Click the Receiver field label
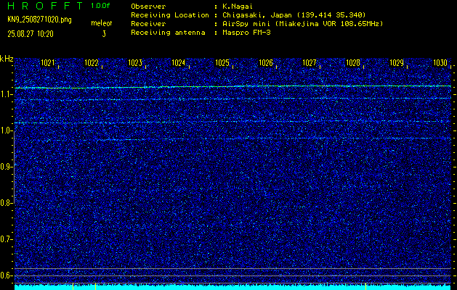This screenshot has width=457, height=290. tap(148, 24)
